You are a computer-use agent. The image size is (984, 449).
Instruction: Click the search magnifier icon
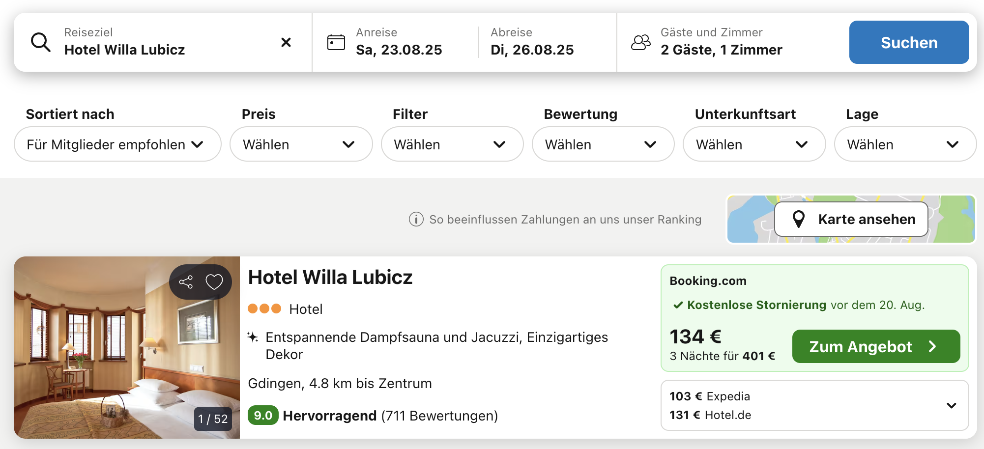tap(41, 42)
